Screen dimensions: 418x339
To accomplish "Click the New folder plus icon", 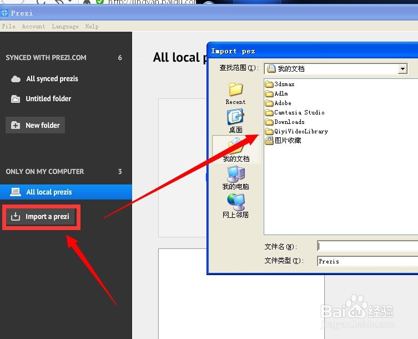I will [16, 125].
